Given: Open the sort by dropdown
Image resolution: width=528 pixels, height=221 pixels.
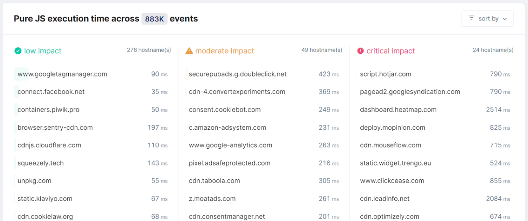Looking at the screenshot, I should click(487, 19).
